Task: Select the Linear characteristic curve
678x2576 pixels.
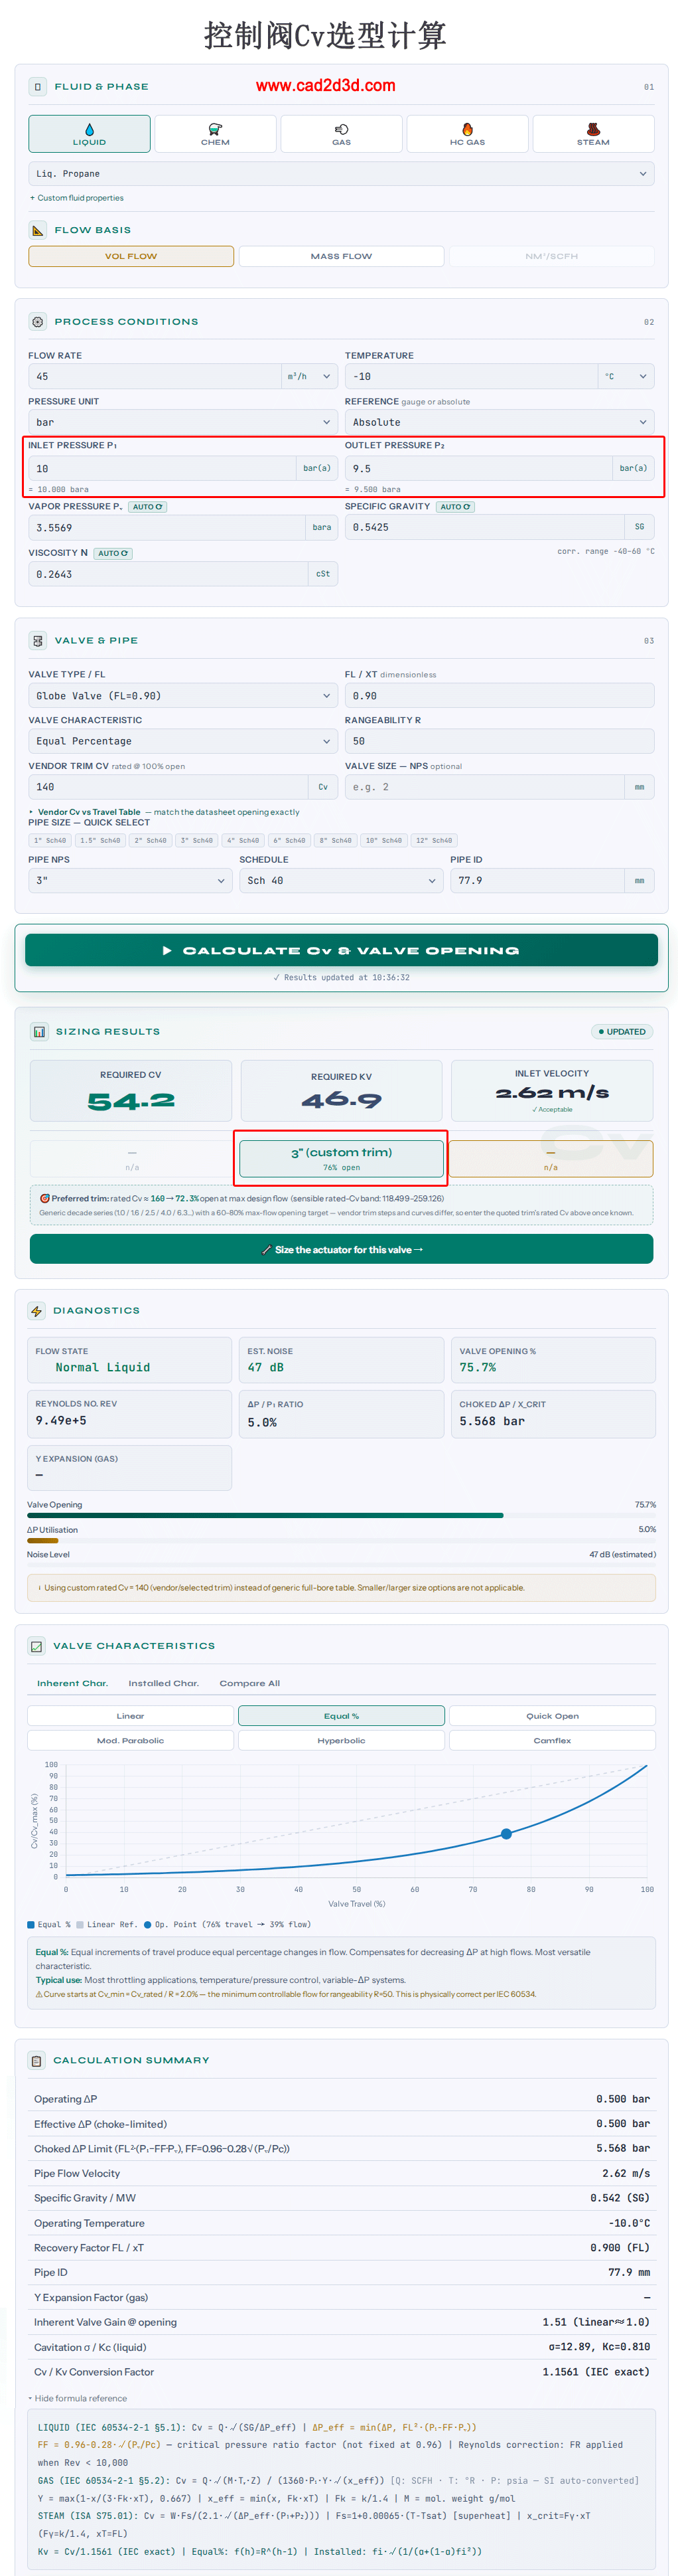Action: (x=130, y=1716)
